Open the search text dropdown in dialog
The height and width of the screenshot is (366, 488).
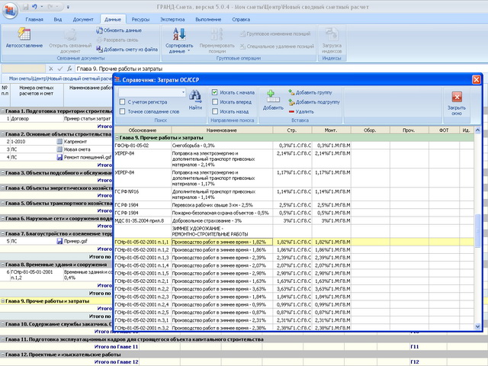183,92
